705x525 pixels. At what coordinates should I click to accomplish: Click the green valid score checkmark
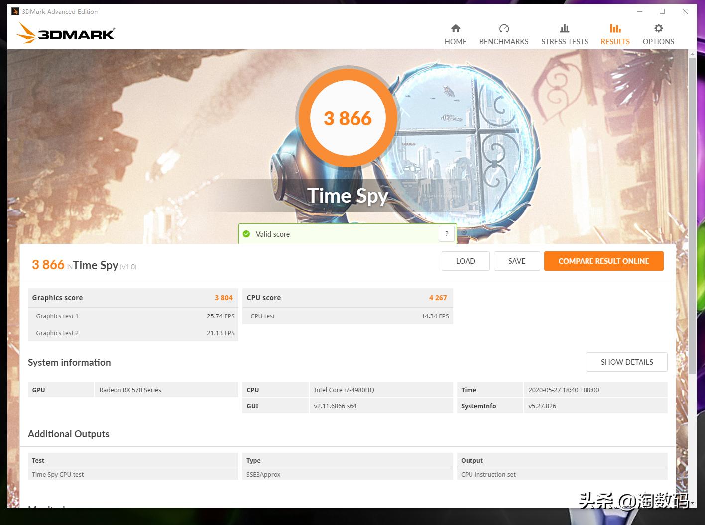[x=246, y=233]
